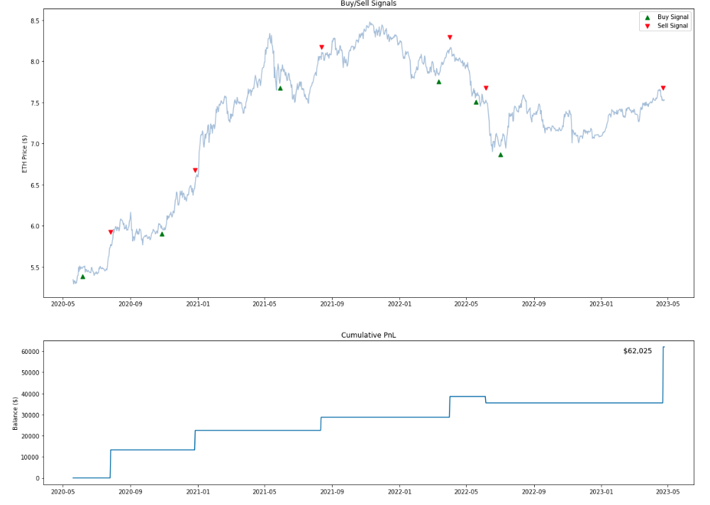Click the 'Sell Signal' legend text
This screenshot has width=710, height=505.
pos(673,26)
